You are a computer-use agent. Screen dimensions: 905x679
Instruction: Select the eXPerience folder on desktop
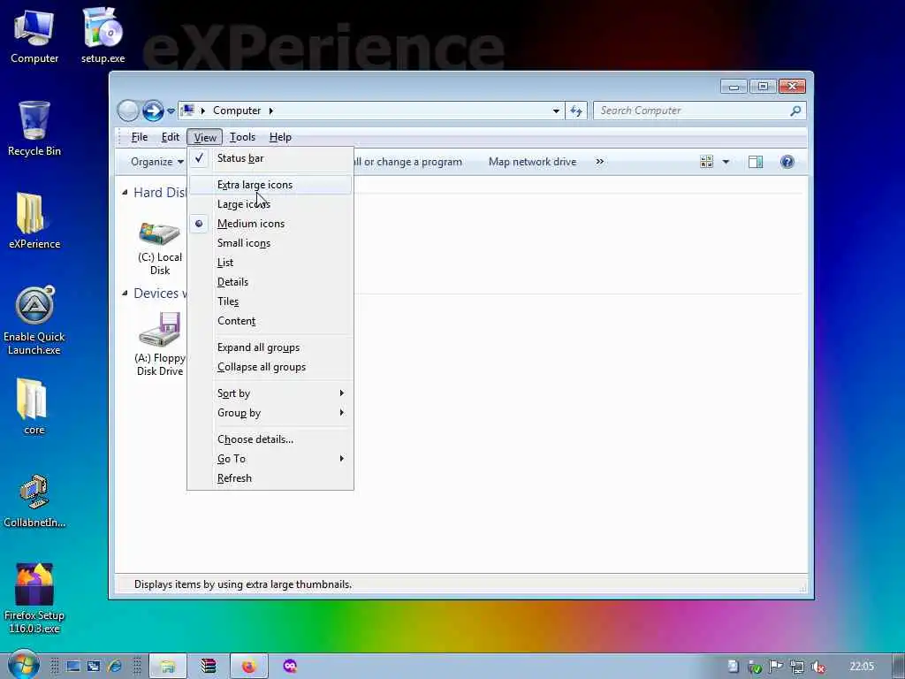[34, 220]
